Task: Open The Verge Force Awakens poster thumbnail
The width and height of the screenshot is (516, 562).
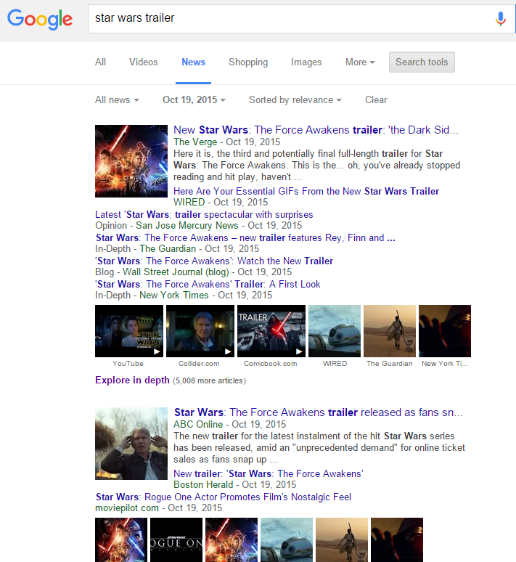Action: (x=131, y=161)
